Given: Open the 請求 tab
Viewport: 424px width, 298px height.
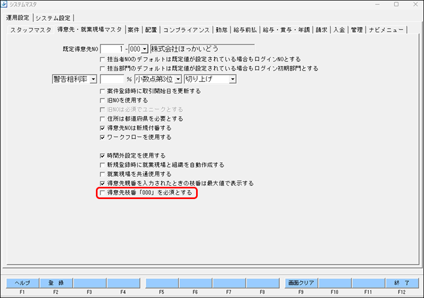Looking at the screenshot, I should 322,30.
